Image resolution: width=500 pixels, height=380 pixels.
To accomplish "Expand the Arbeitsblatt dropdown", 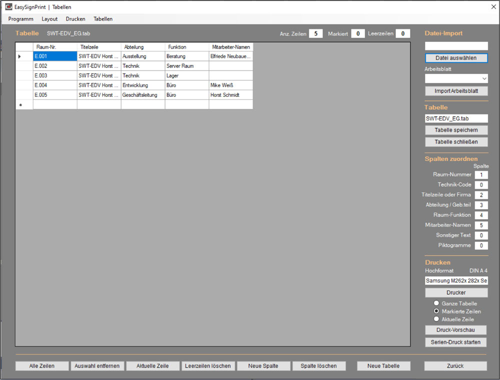I will [483, 79].
